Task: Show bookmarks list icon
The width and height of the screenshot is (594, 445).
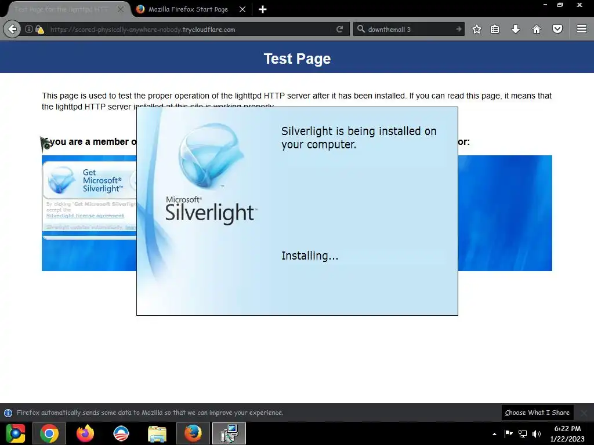Action: click(x=495, y=29)
